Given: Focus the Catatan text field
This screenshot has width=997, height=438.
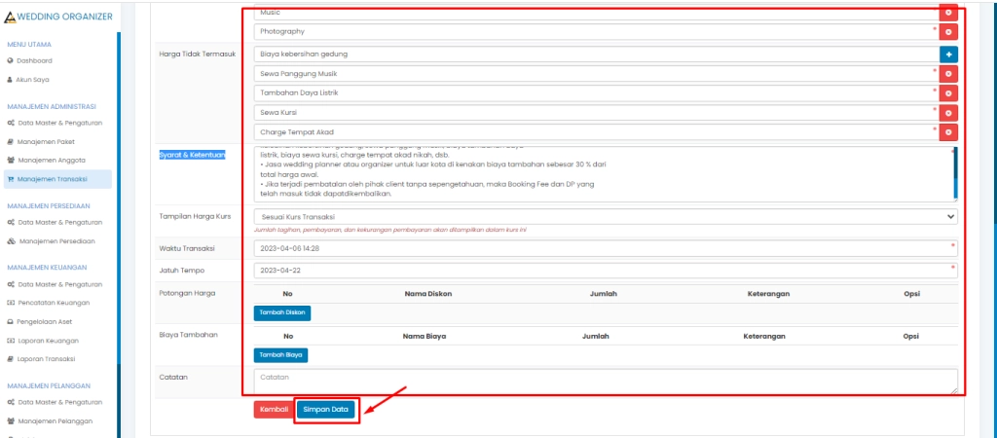Looking at the screenshot, I should point(605,381).
